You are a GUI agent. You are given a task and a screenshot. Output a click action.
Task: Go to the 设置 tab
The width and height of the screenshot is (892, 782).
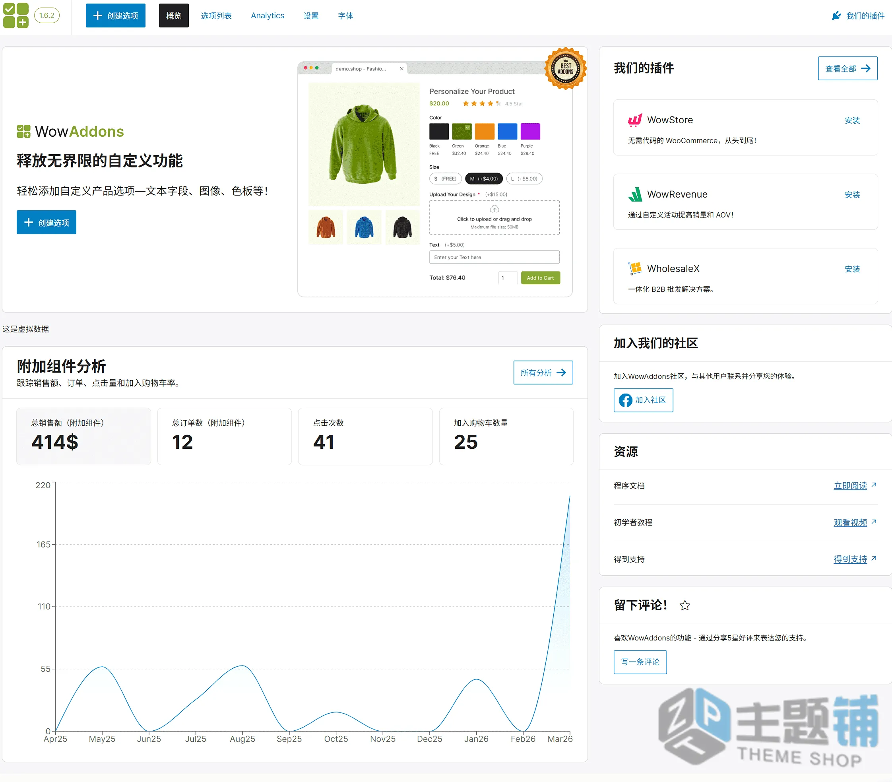pyautogui.click(x=311, y=16)
